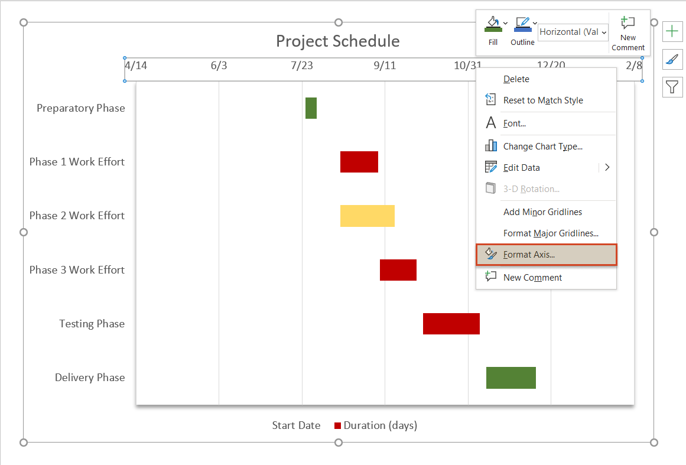Image resolution: width=686 pixels, height=465 pixels.
Task: Click Add Minor Gridlines
Action: click(542, 212)
